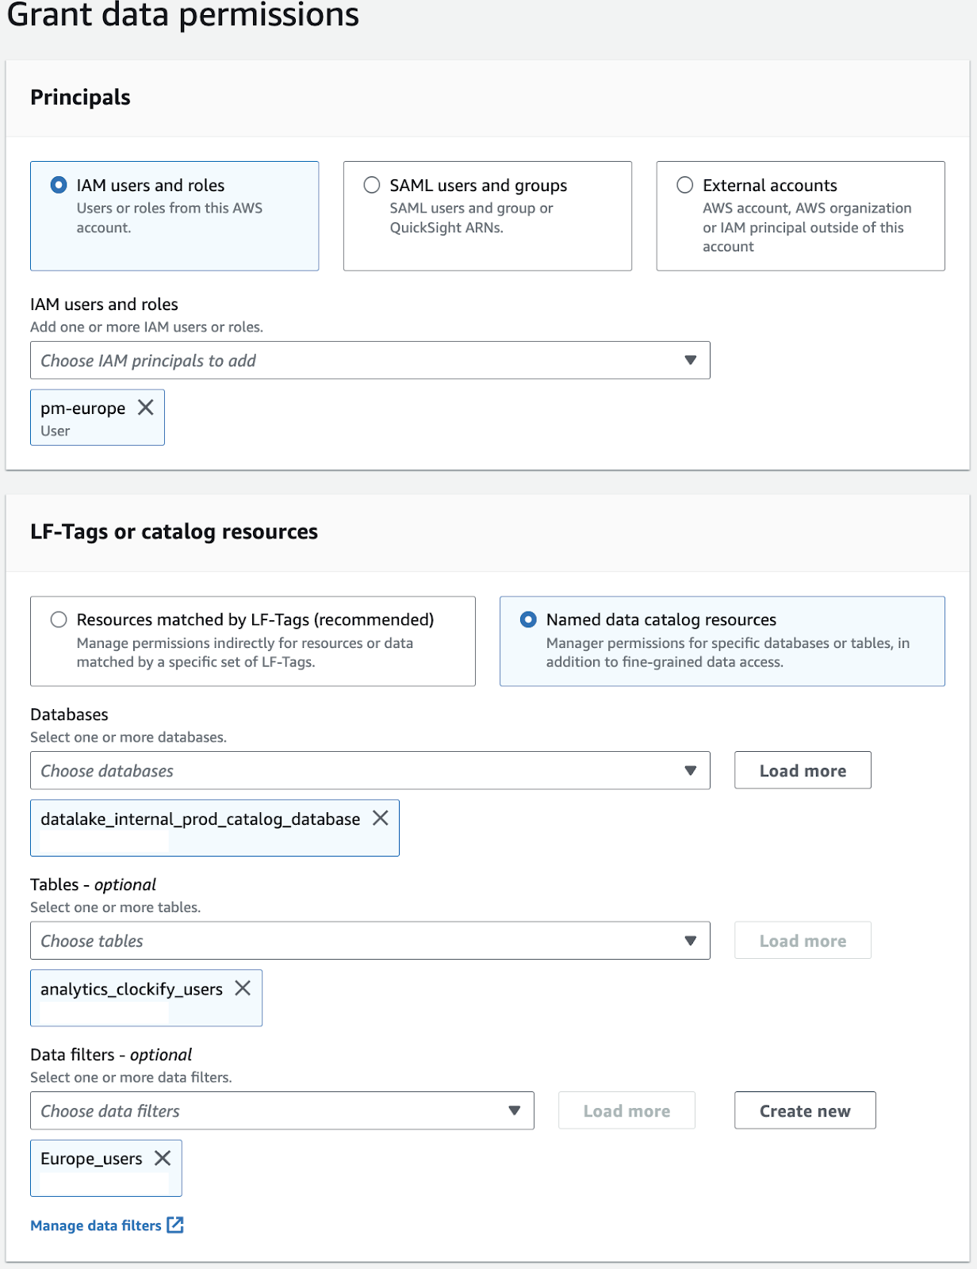Click Load more next to tables dropdown
The height and width of the screenshot is (1269, 977).
tap(803, 941)
